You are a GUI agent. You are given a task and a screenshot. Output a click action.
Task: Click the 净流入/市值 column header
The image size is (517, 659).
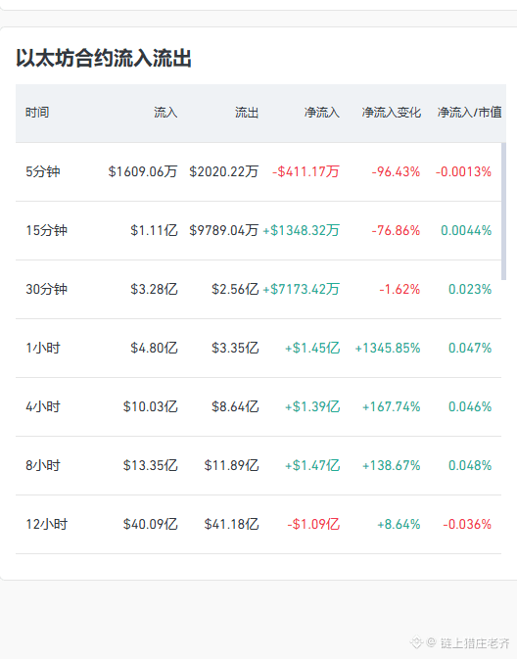469,113
